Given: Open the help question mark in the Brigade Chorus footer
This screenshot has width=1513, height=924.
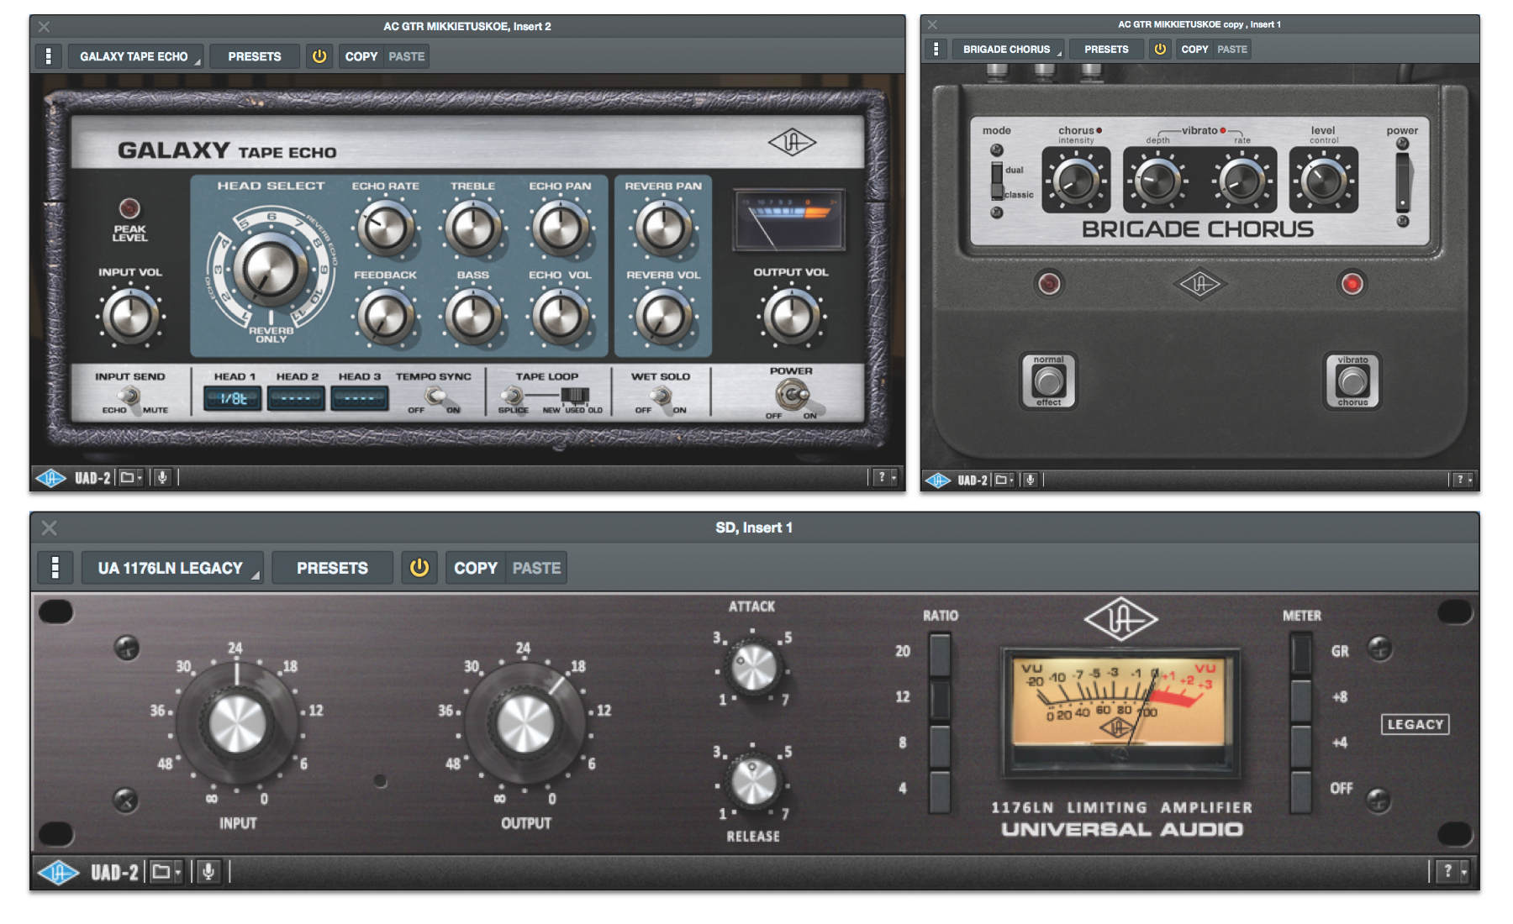Looking at the screenshot, I should coord(1463,480).
